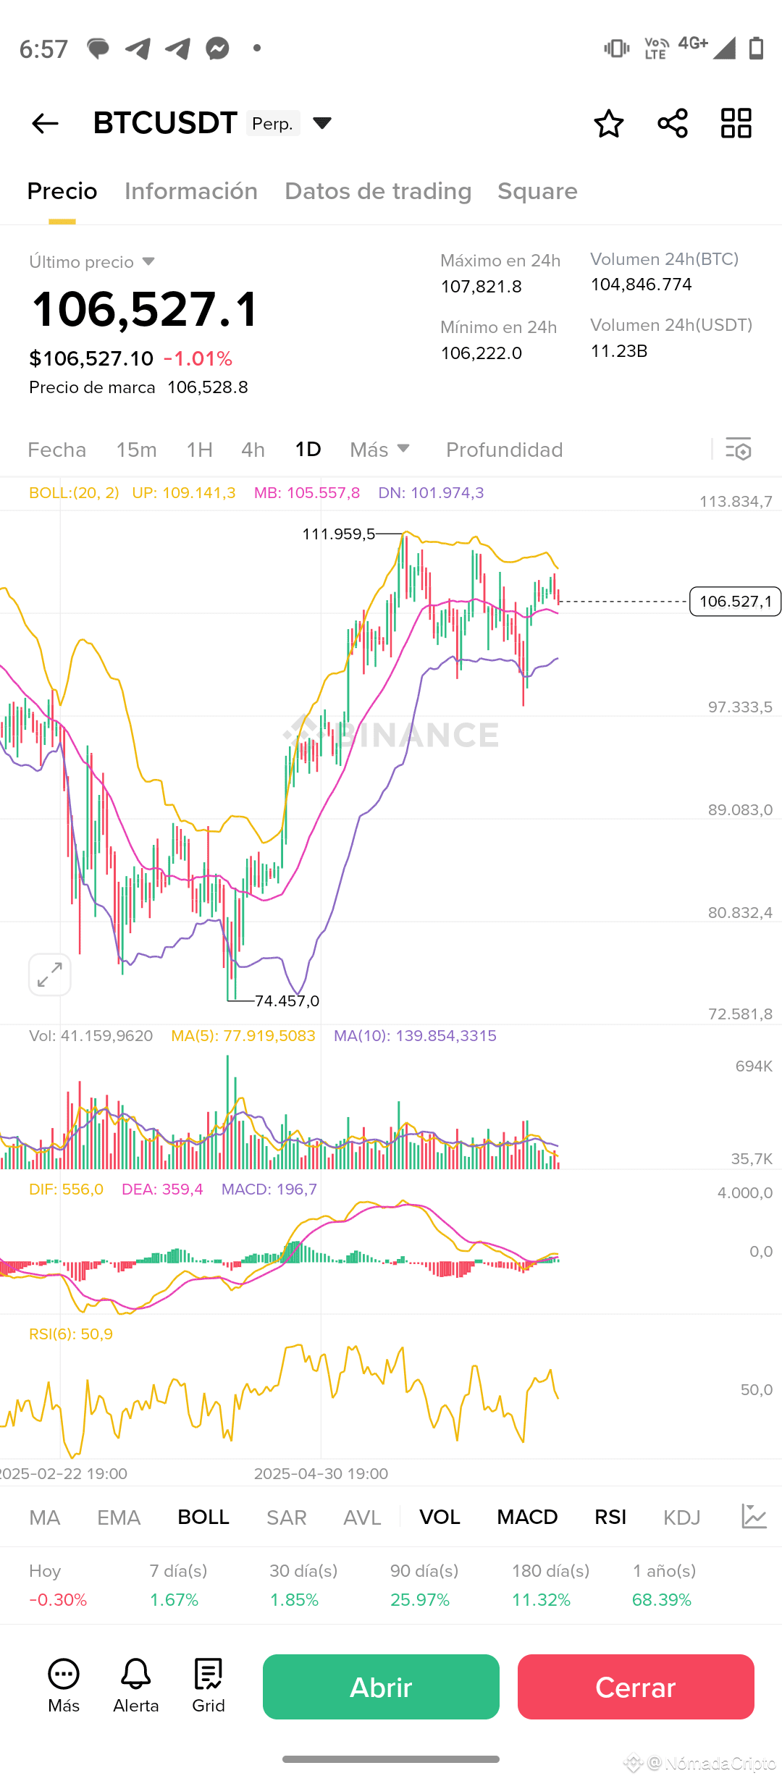Expand the BTCUSDT pair selector arrow
This screenshot has height=1781, width=782.
click(x=322, y=123)
